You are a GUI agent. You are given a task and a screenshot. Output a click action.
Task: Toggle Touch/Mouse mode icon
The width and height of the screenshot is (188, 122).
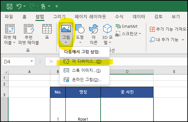click(x=43, y=6)
